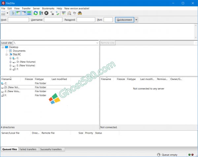Select the E: (New Volu.. file list row

36,91
